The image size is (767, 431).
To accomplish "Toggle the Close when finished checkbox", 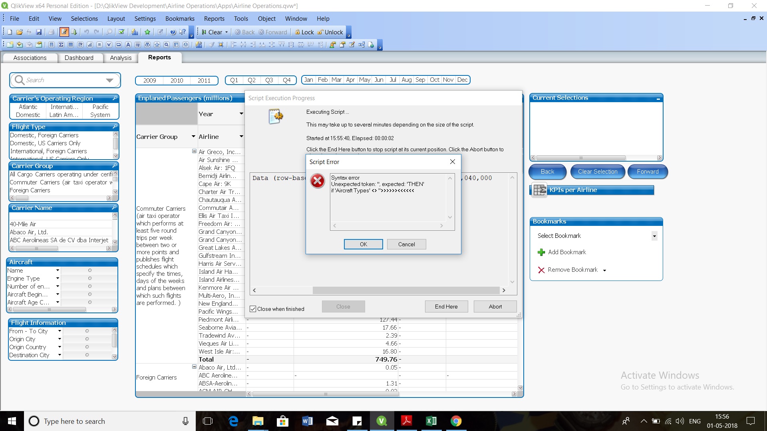I will click(252, 309).
